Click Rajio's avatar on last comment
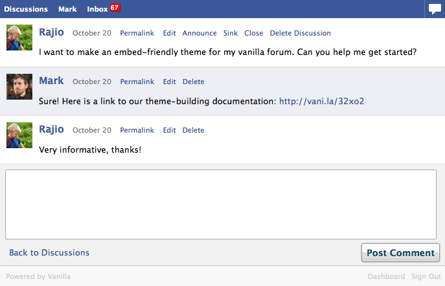The height and width of the screenshot is (286, 445). [x=19, y=135]
